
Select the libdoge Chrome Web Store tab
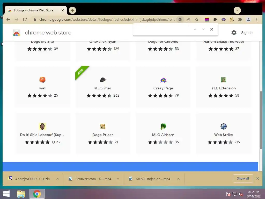pos(35,10)
